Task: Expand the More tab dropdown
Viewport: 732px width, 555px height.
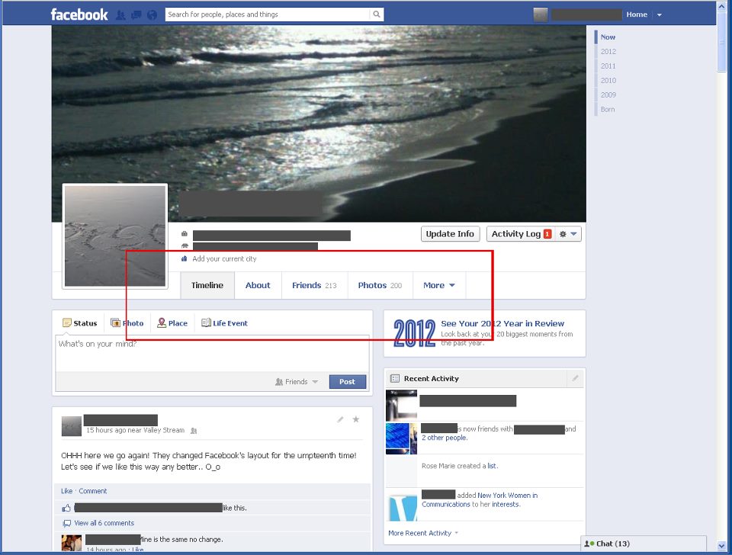Action: tap(439, 285)
